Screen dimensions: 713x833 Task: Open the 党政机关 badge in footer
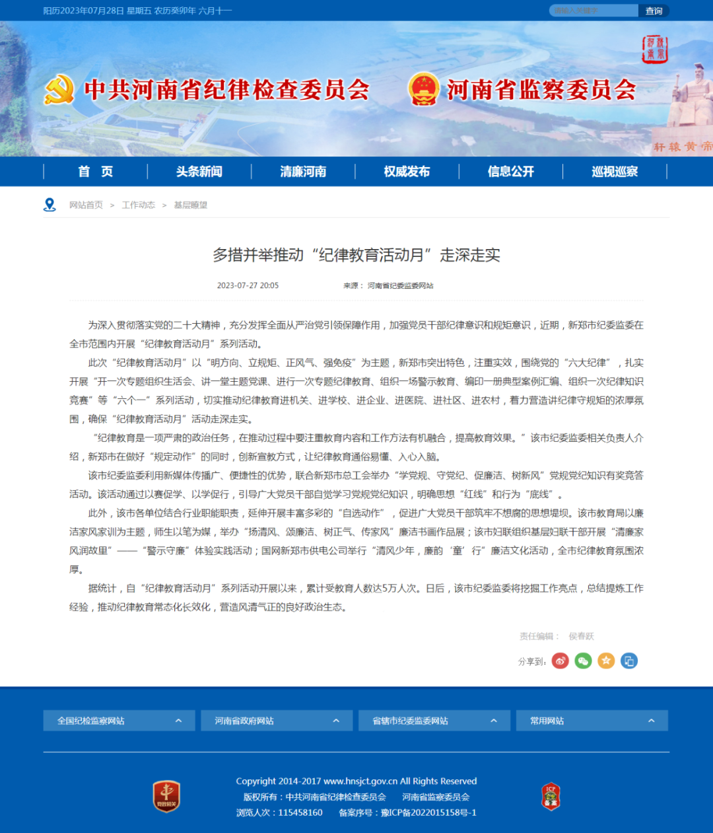pos(166,796)
